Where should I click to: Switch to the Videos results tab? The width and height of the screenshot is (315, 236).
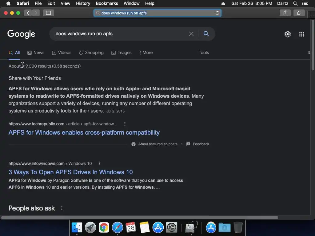coord(62,53)
